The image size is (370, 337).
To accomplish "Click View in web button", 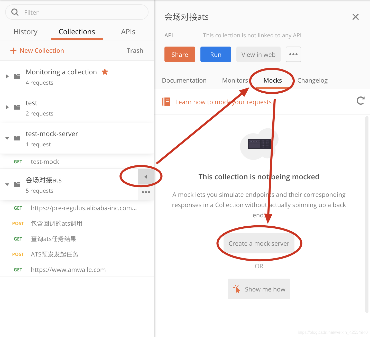I will 258,54.
